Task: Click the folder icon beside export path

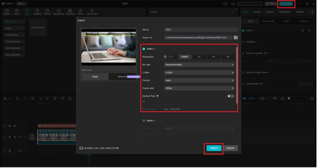Action: (x=235, y=38)
